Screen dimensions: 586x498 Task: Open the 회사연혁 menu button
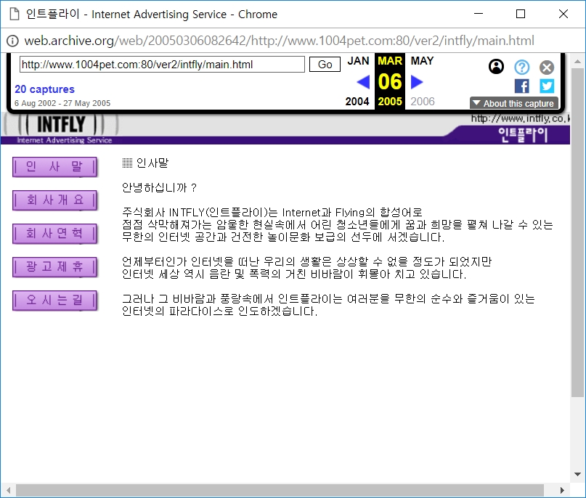coord(55,234)
